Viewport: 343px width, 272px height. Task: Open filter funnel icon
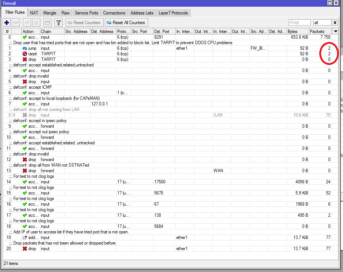point(59,23)
